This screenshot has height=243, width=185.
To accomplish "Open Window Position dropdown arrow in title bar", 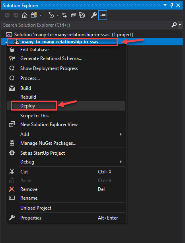I will [165, 6].
